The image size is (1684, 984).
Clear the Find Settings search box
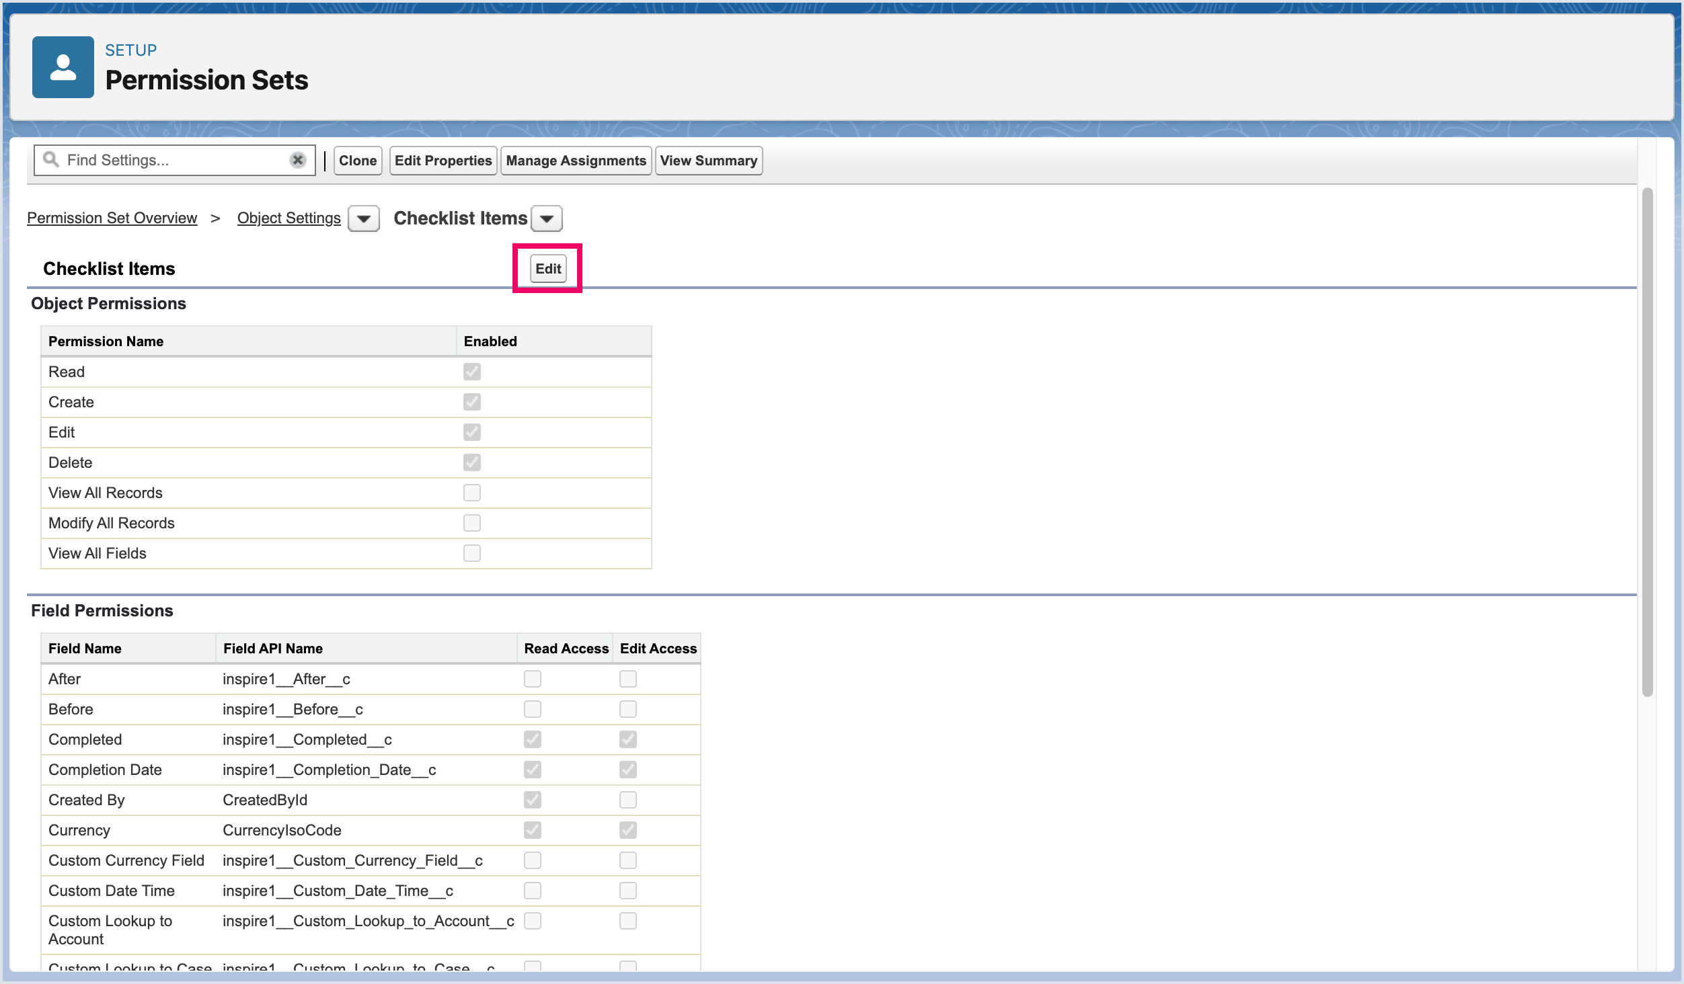(297, 160)
